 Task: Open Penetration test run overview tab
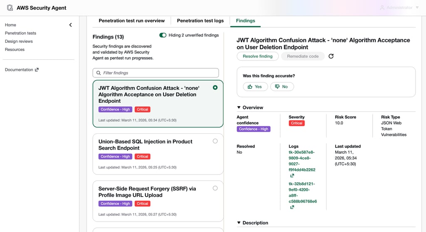(x=131, y=21)
